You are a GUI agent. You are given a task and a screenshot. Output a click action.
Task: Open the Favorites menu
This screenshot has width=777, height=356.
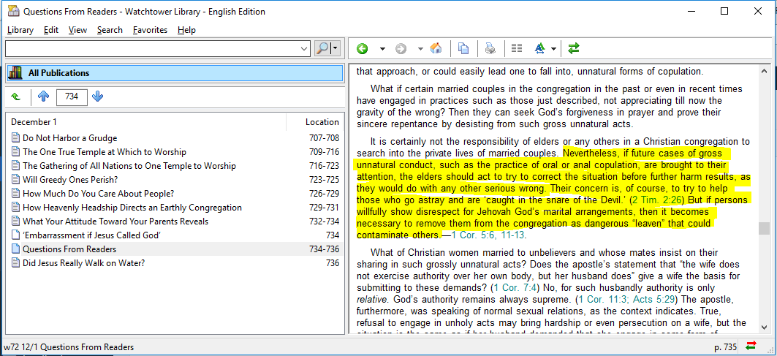[150, 30]
